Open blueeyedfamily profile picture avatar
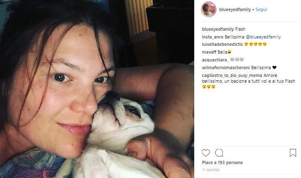301x178 pixels. click(x=209, y=9)
